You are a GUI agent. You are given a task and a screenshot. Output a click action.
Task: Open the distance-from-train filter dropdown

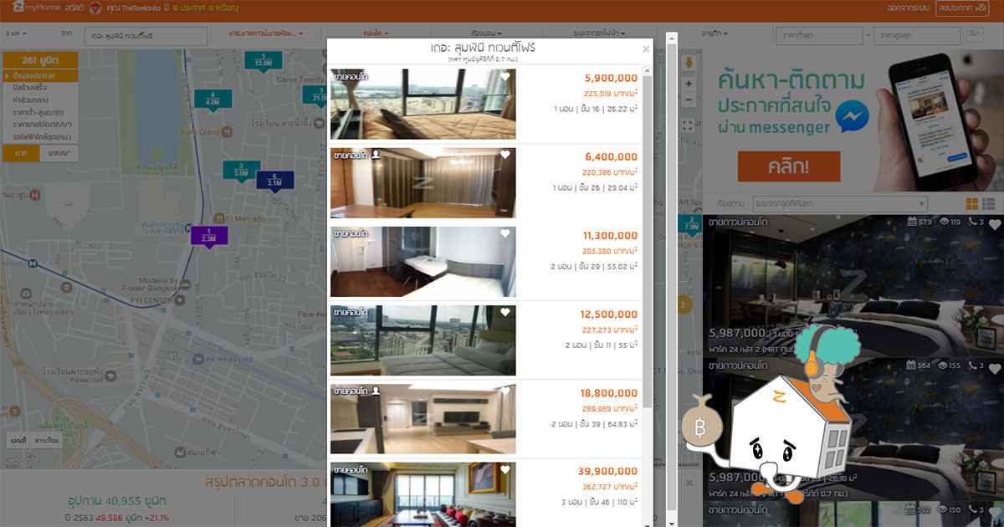[x=600, y=34]
